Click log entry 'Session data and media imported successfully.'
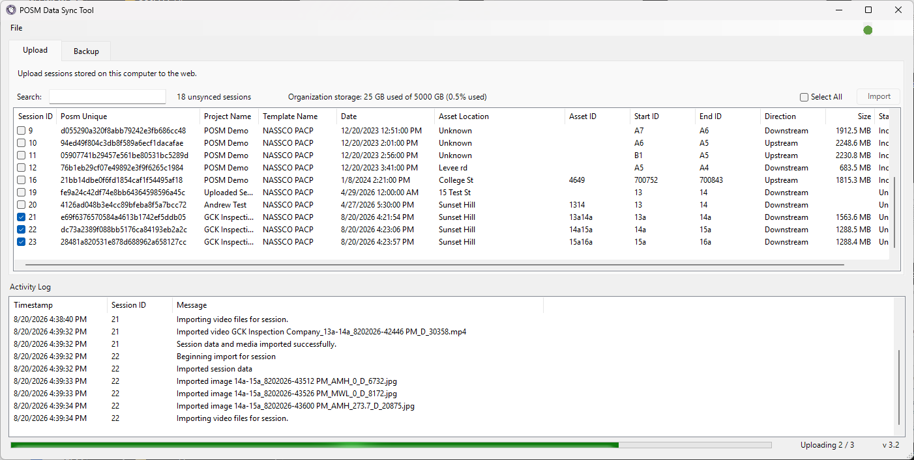The image size is (914, 460). coord(256,344)
